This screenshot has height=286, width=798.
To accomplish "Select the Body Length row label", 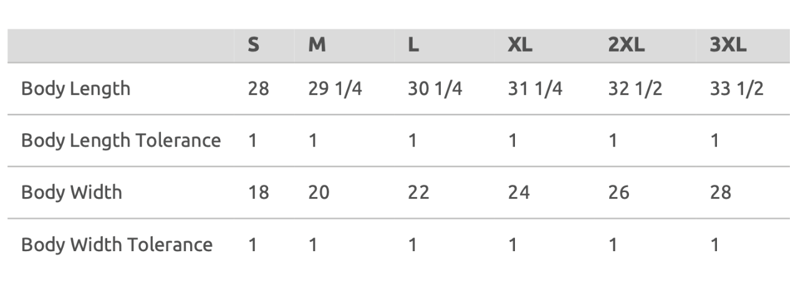I will (76, 89).
